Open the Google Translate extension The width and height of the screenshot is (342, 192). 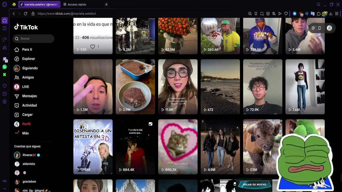point(312,14)
